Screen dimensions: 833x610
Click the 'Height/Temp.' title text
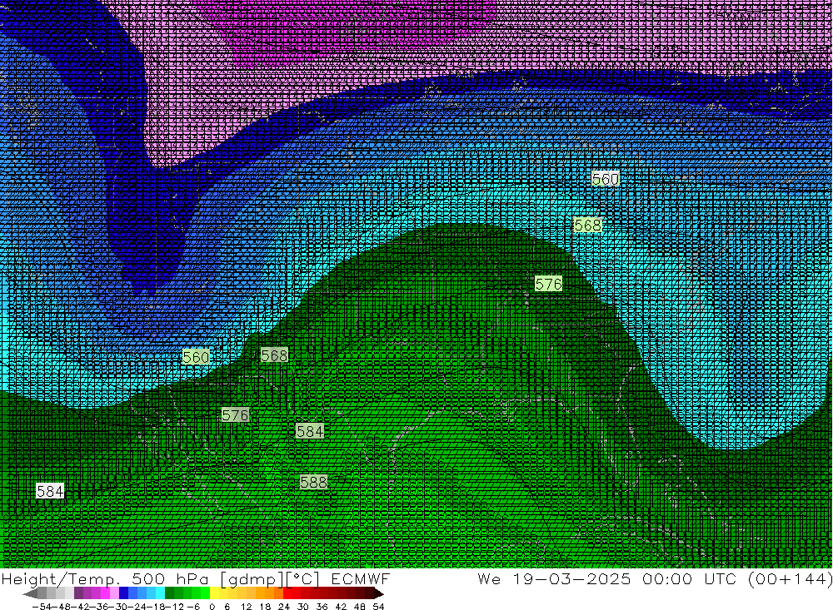click(62, 578)
